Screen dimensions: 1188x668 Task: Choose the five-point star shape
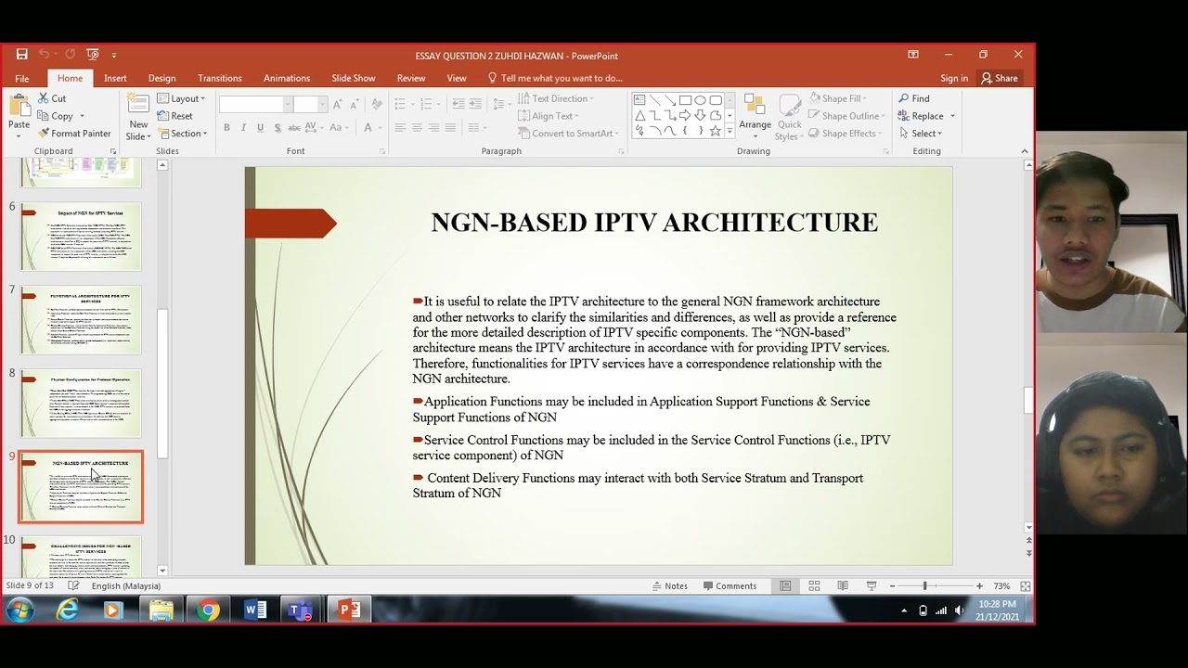pyautogui.click(x=715, y=131)
